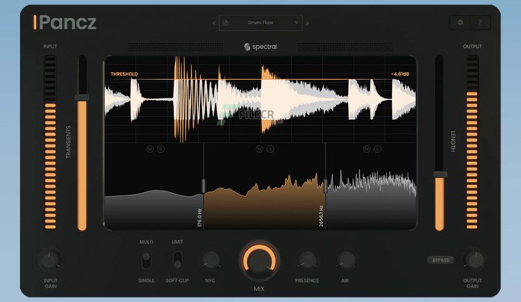Mute the low band with M button
The height and width of the screenshot is (302, 521).
(150, 149)
